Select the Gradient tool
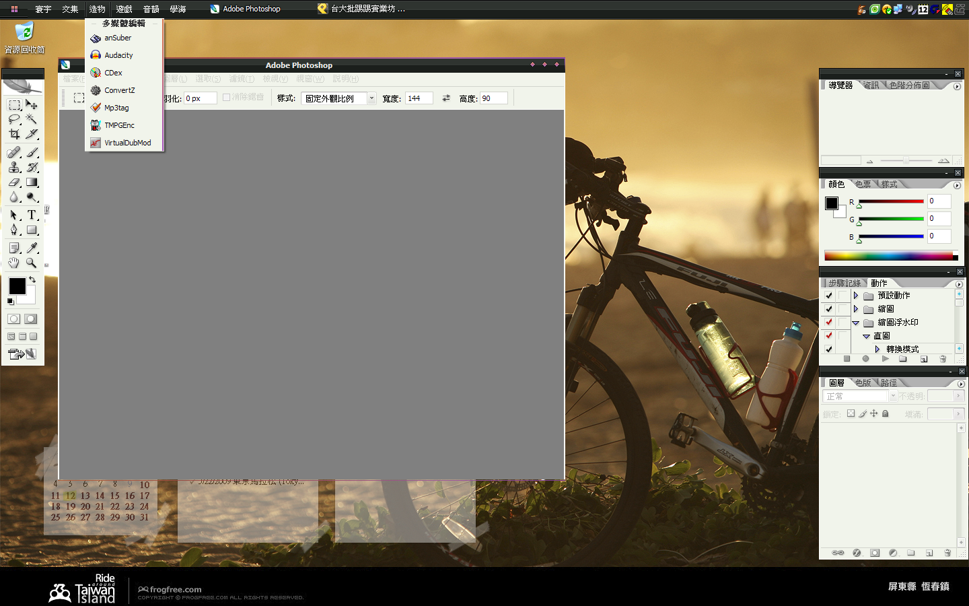Viewport: 969px width, 606px height. [x=32, y=182]
